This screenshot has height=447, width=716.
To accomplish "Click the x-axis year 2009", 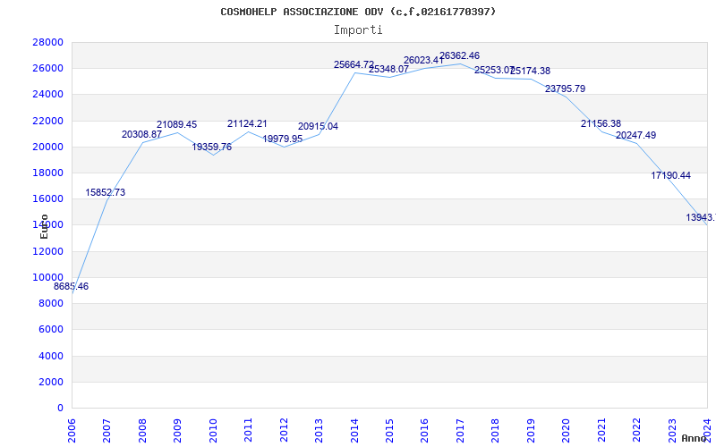I will pyautogui.click(x=177, y=429).
